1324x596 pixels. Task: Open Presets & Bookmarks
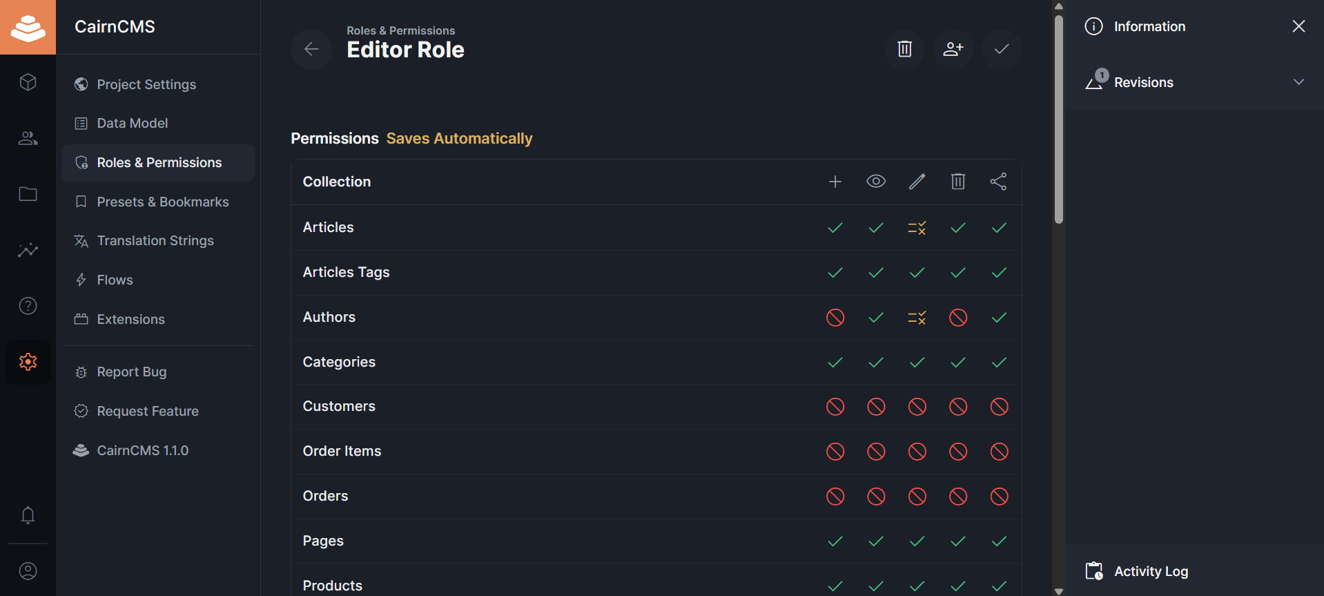click(158, 202)
